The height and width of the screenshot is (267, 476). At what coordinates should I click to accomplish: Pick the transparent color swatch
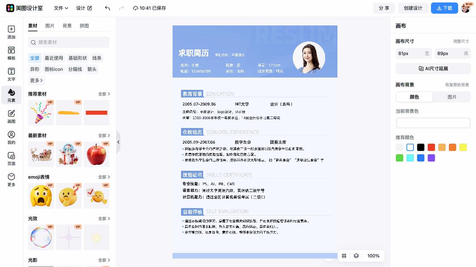coord(399,147)
